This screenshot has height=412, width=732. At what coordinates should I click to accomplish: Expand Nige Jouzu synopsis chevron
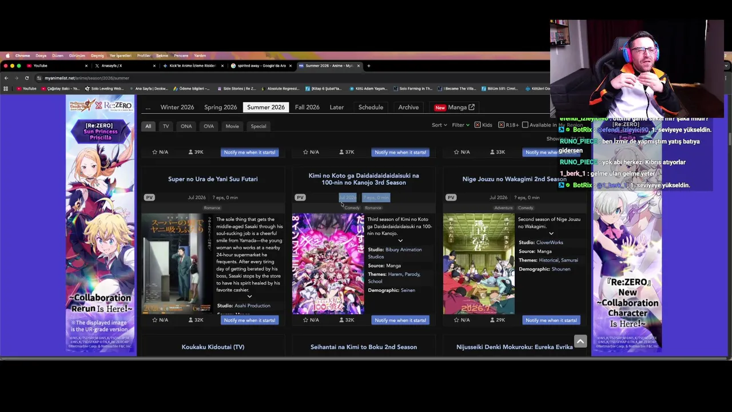tap(551, 233)
